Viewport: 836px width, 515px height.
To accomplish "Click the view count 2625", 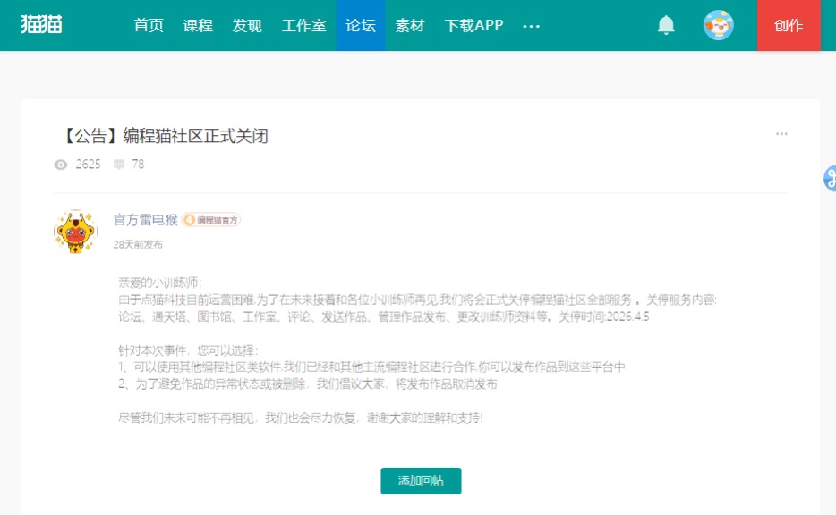I will (88, 164).
